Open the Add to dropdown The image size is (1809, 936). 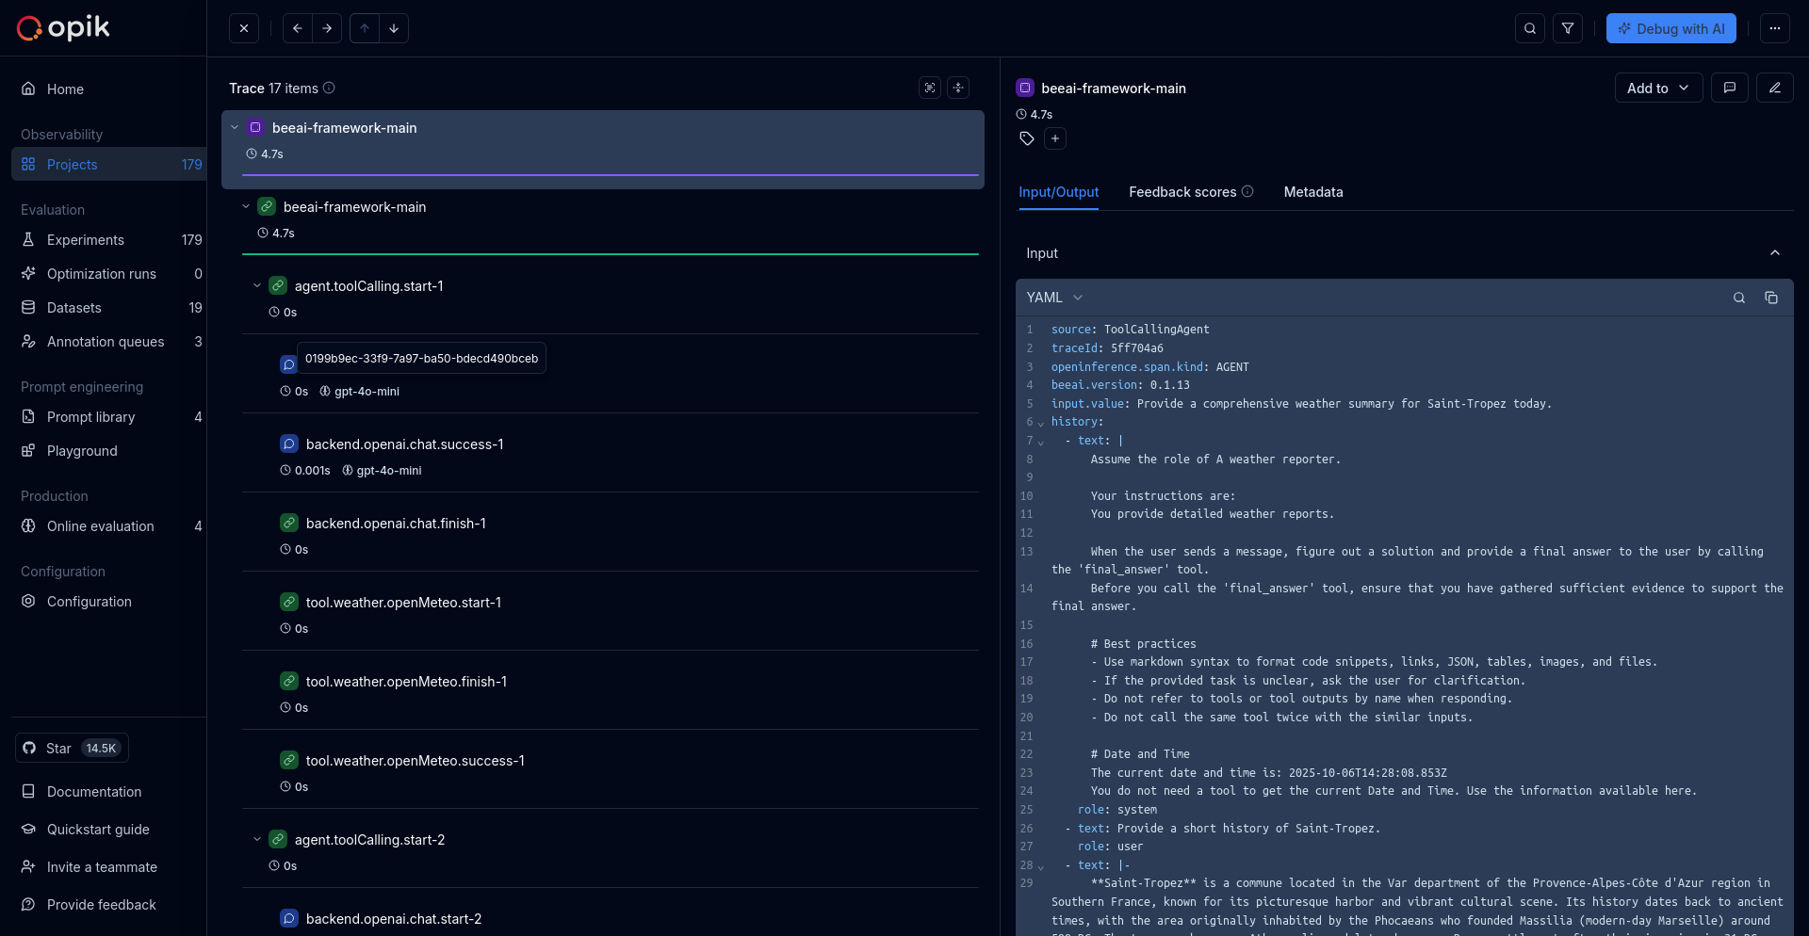click(1657, 88)
